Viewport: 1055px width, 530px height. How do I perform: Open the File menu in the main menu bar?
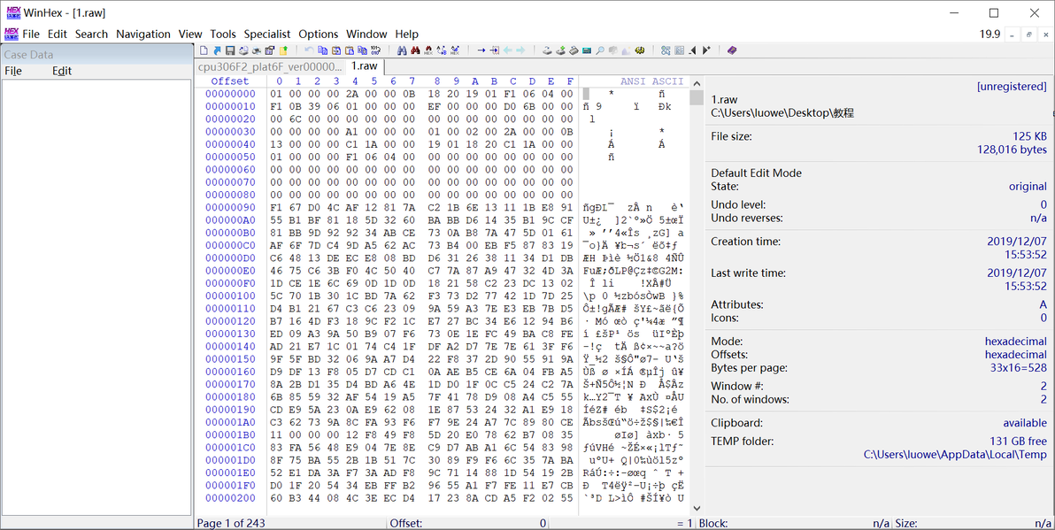[x=31, y=34]
